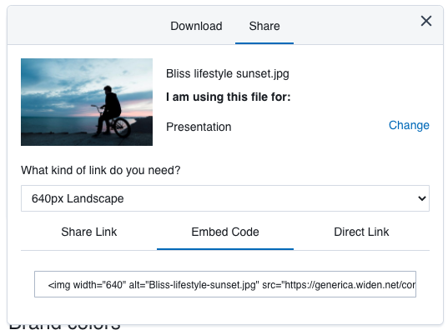Select the Share tab in the header
448x330 pixels.
pyautogui.click(x=264, y=26)
